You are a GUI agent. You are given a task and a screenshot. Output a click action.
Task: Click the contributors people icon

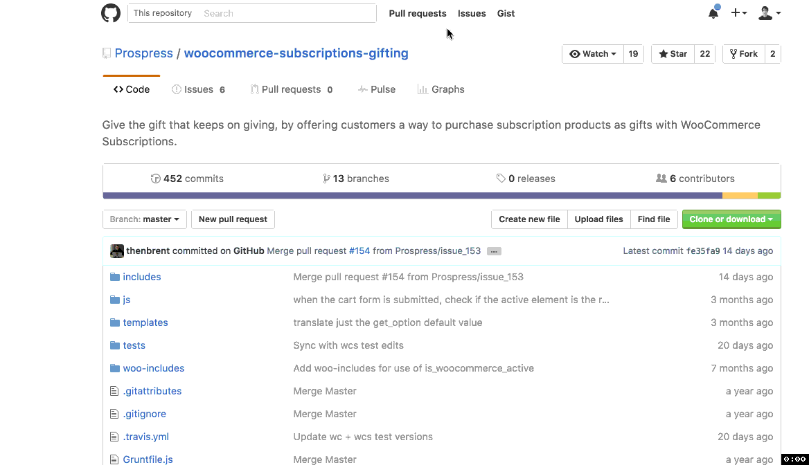661,179
